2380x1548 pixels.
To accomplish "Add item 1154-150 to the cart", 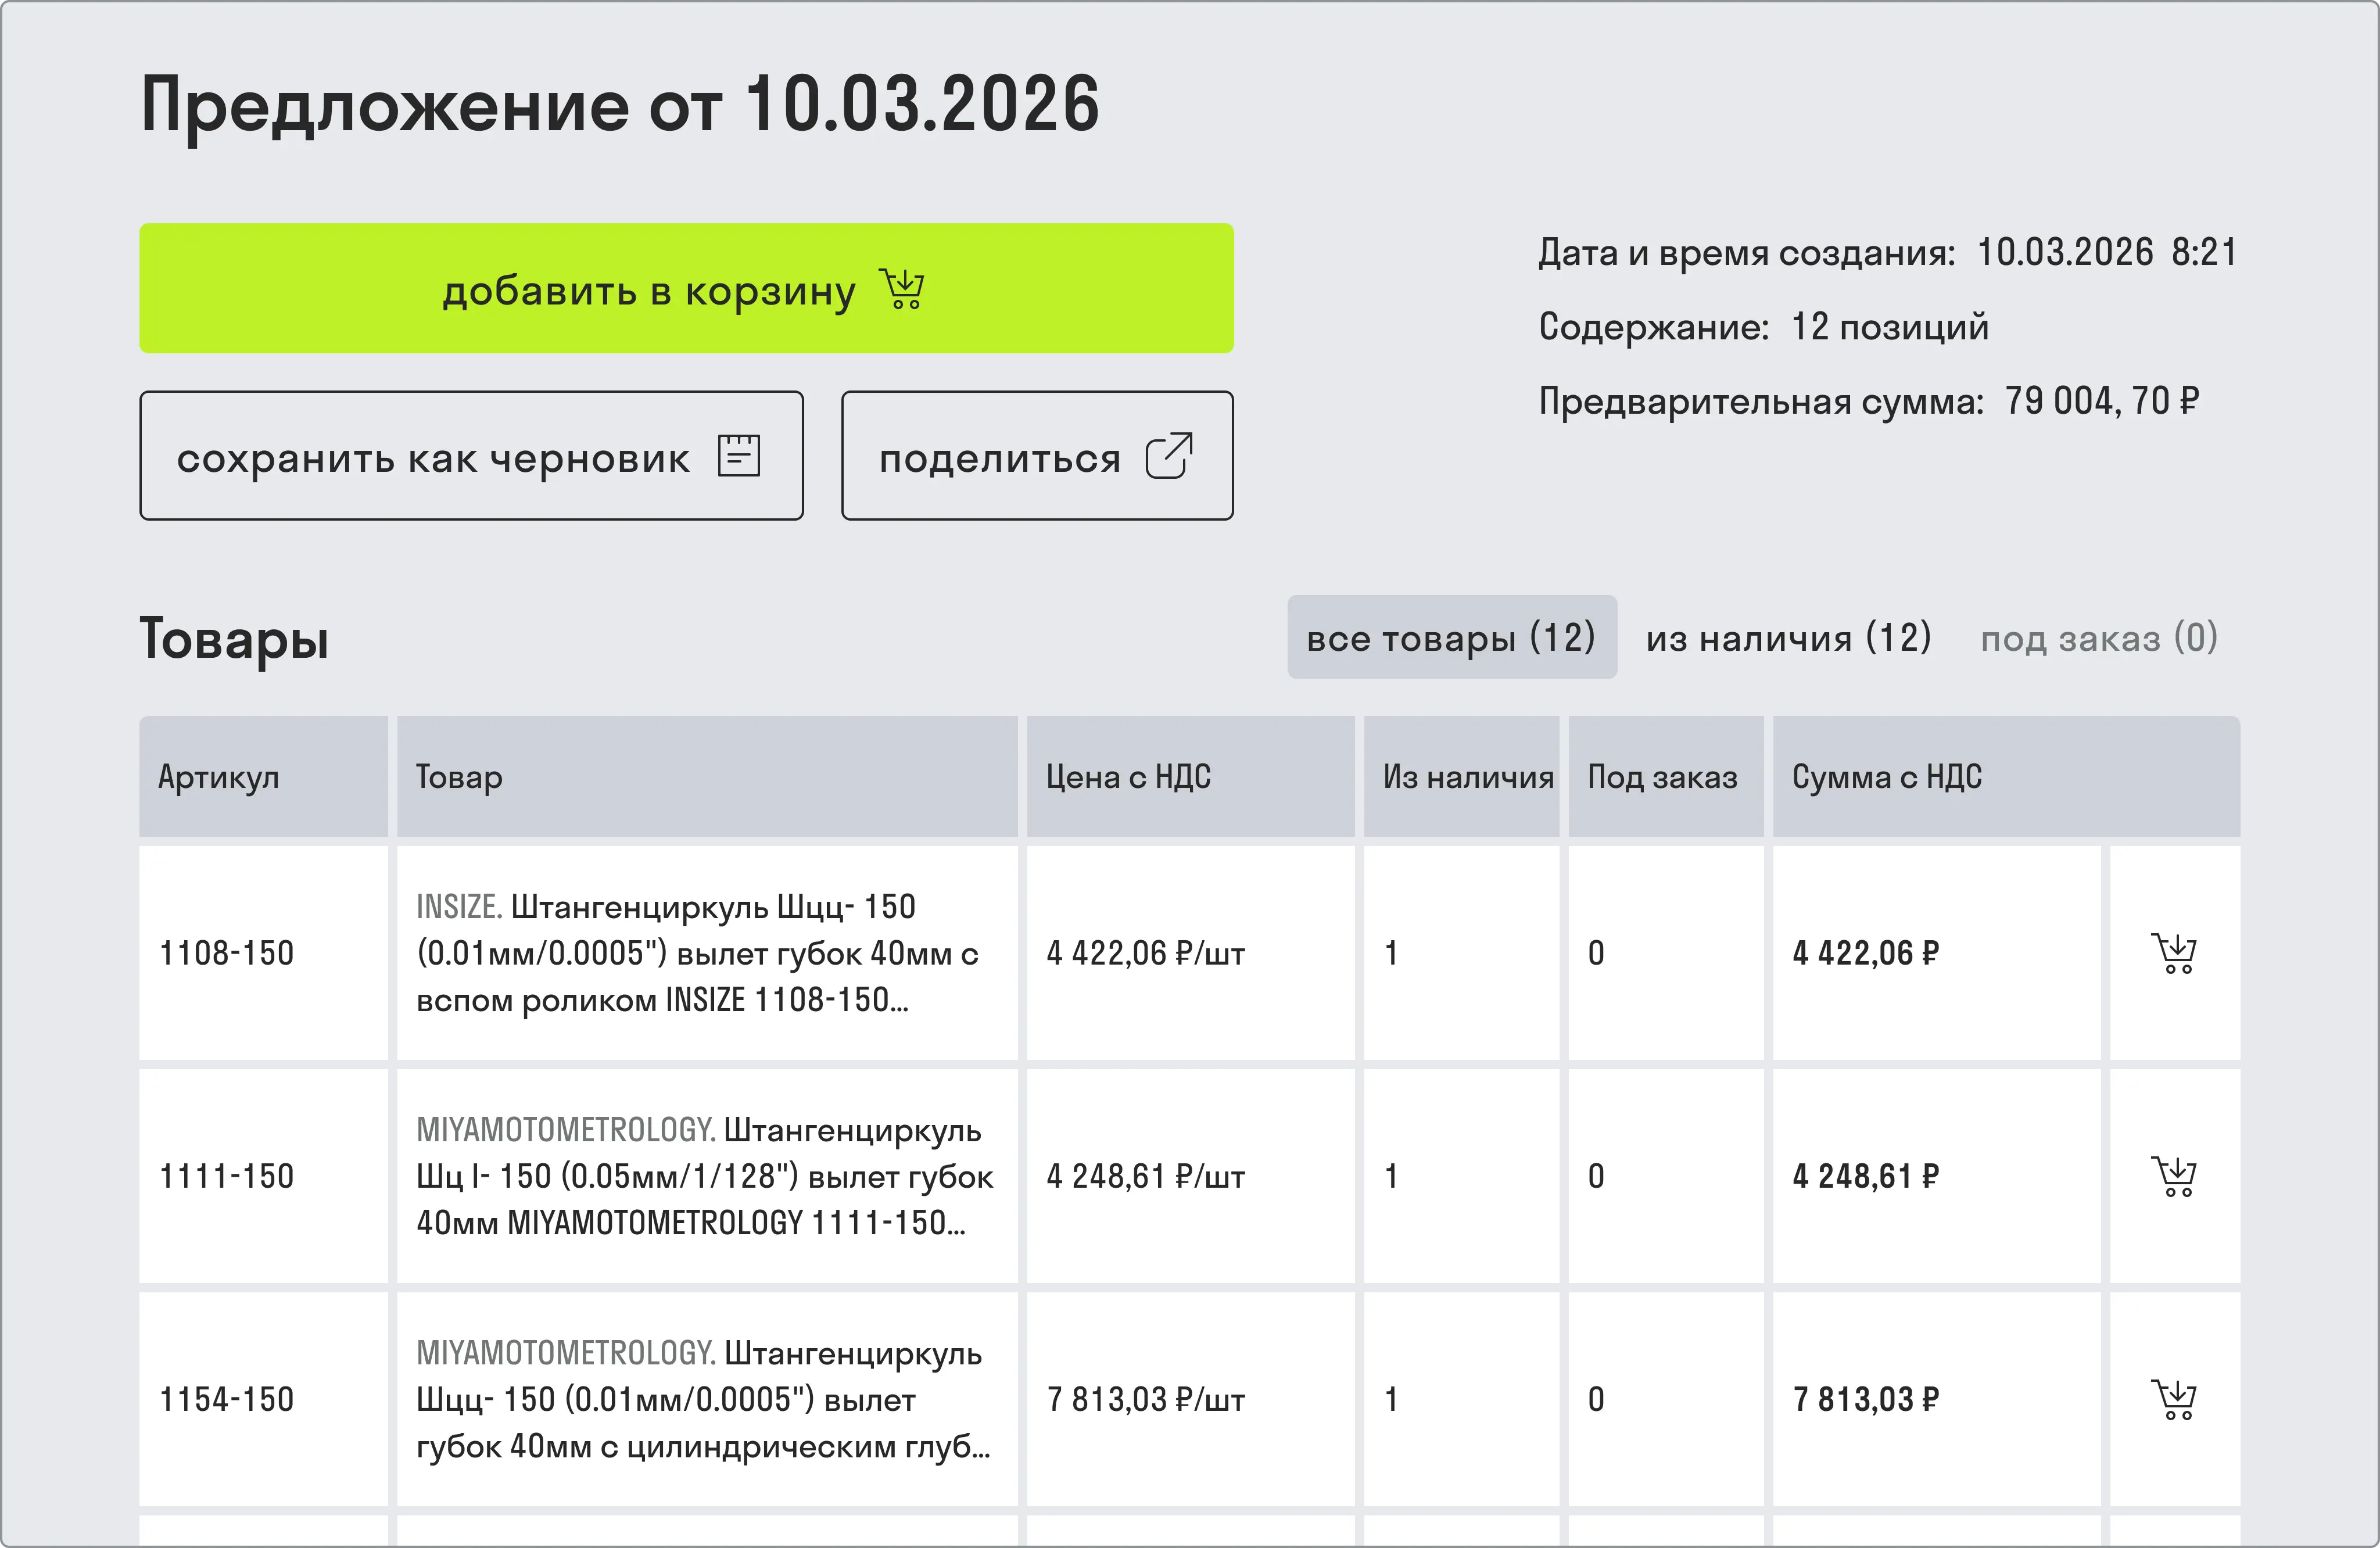I will 2174,1399.
